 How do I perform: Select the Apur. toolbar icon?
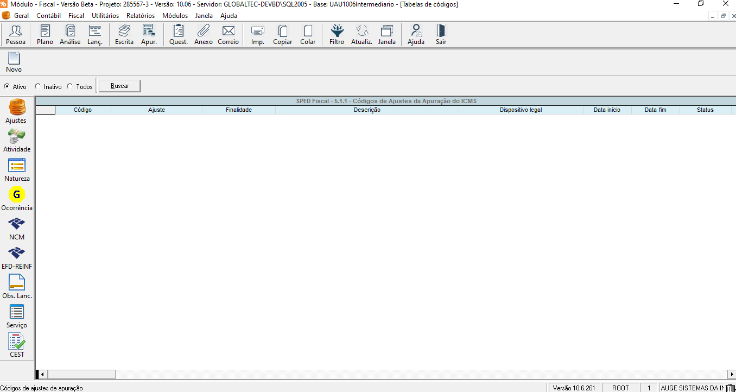[149, 34]
